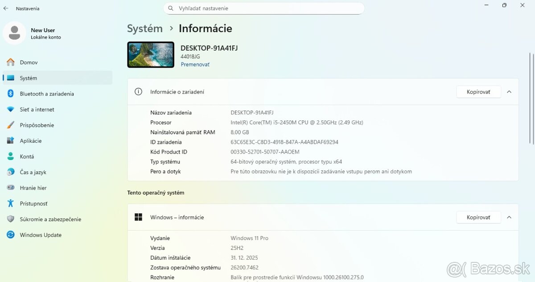Image resolution: width=535 pixels, height=282 pixels.
Task: Collapse the Windows – informácie panel
Action: (x=509, y=217)
